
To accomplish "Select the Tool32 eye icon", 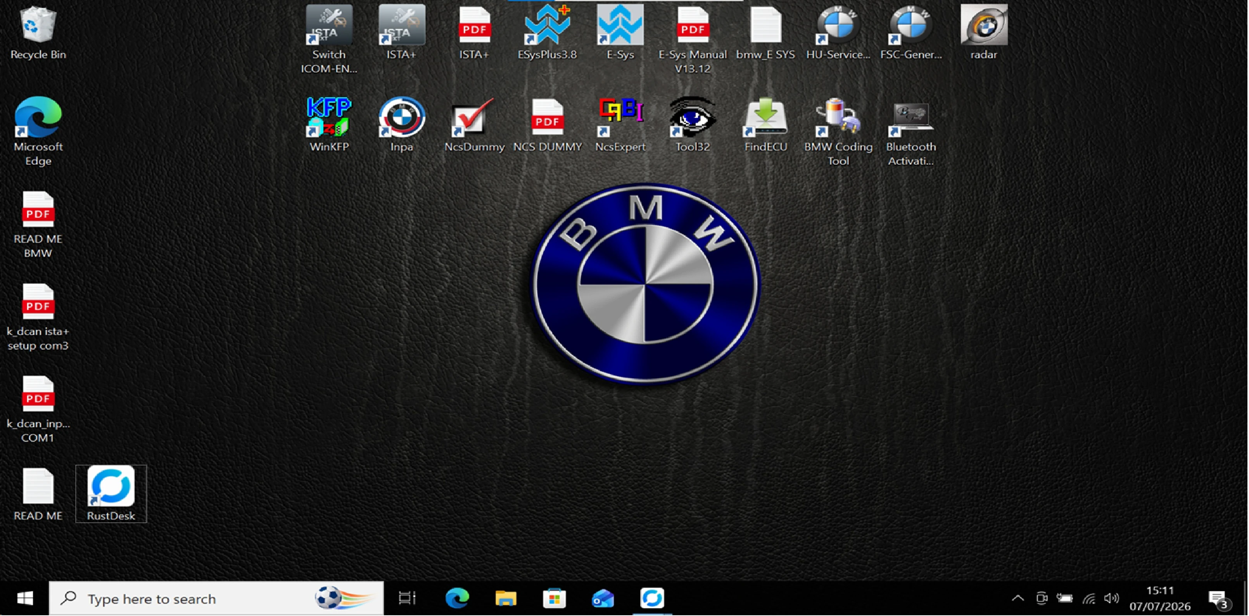I will 693,125.
